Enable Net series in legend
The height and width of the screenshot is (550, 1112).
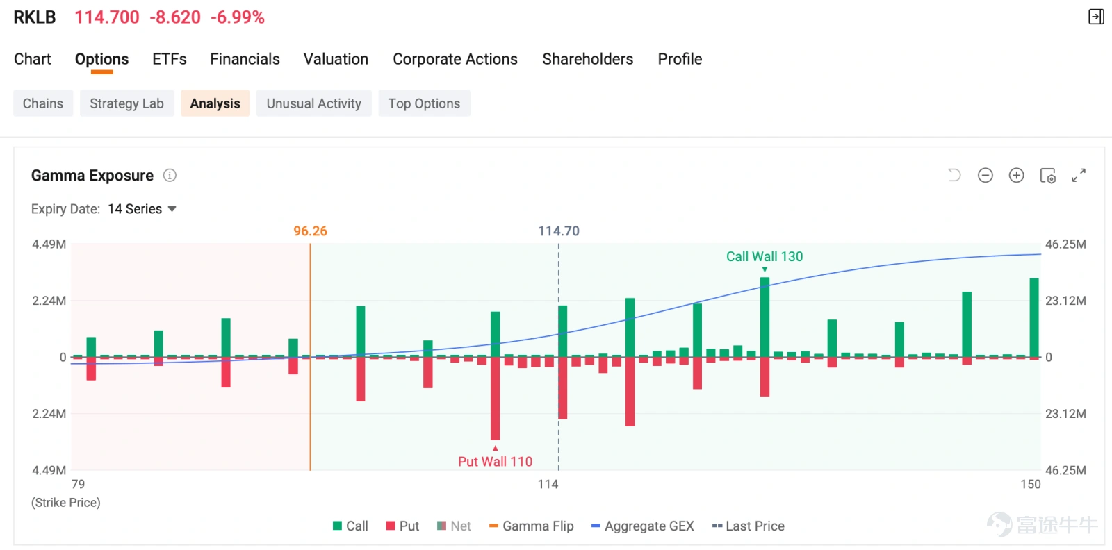455,526
